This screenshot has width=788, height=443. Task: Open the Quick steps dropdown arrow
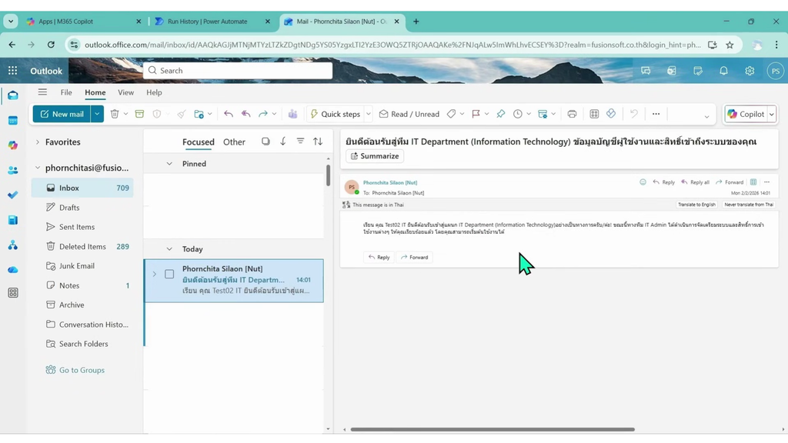[x=369, y=114]
